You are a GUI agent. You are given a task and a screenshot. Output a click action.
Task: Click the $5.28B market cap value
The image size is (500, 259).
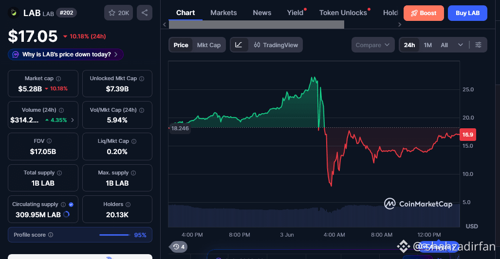coord(30,89)
